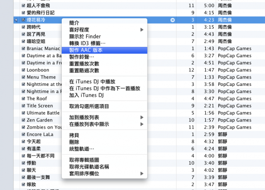Select the 悸動 song row
This screenshot has height=190, width=265.
[31, 163]
